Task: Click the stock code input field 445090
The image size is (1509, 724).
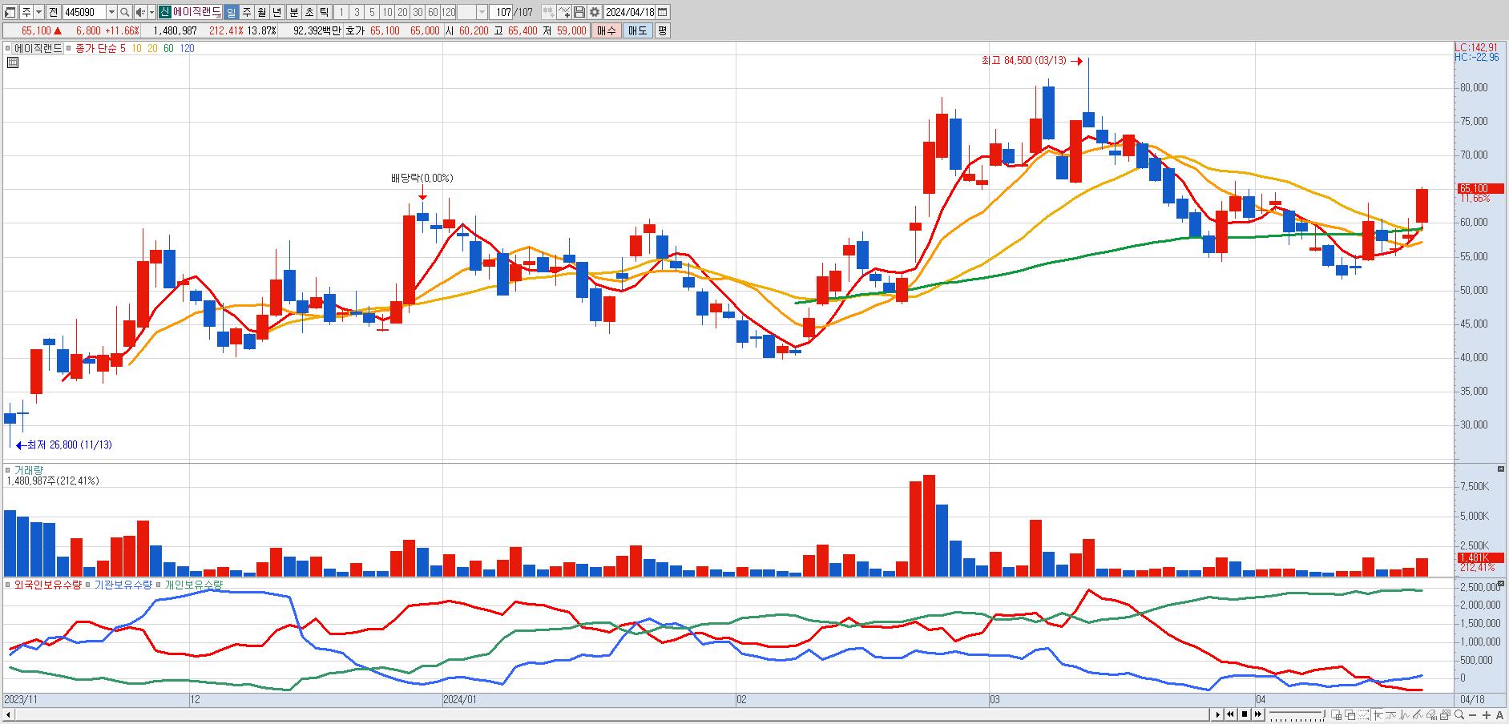Action: tap(84, 12)
